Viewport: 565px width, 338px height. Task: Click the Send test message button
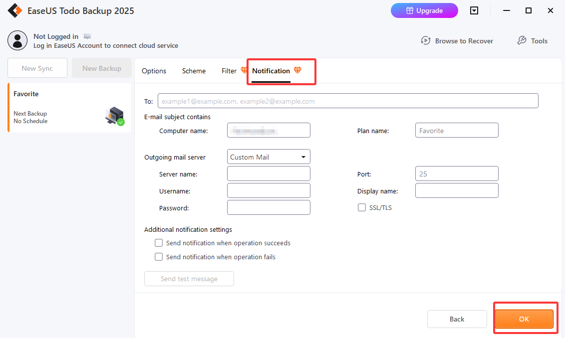[189, 279]
